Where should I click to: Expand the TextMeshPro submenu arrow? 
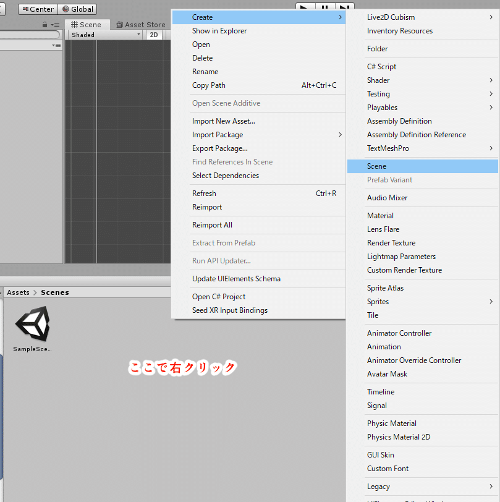[x=491, y=148]
